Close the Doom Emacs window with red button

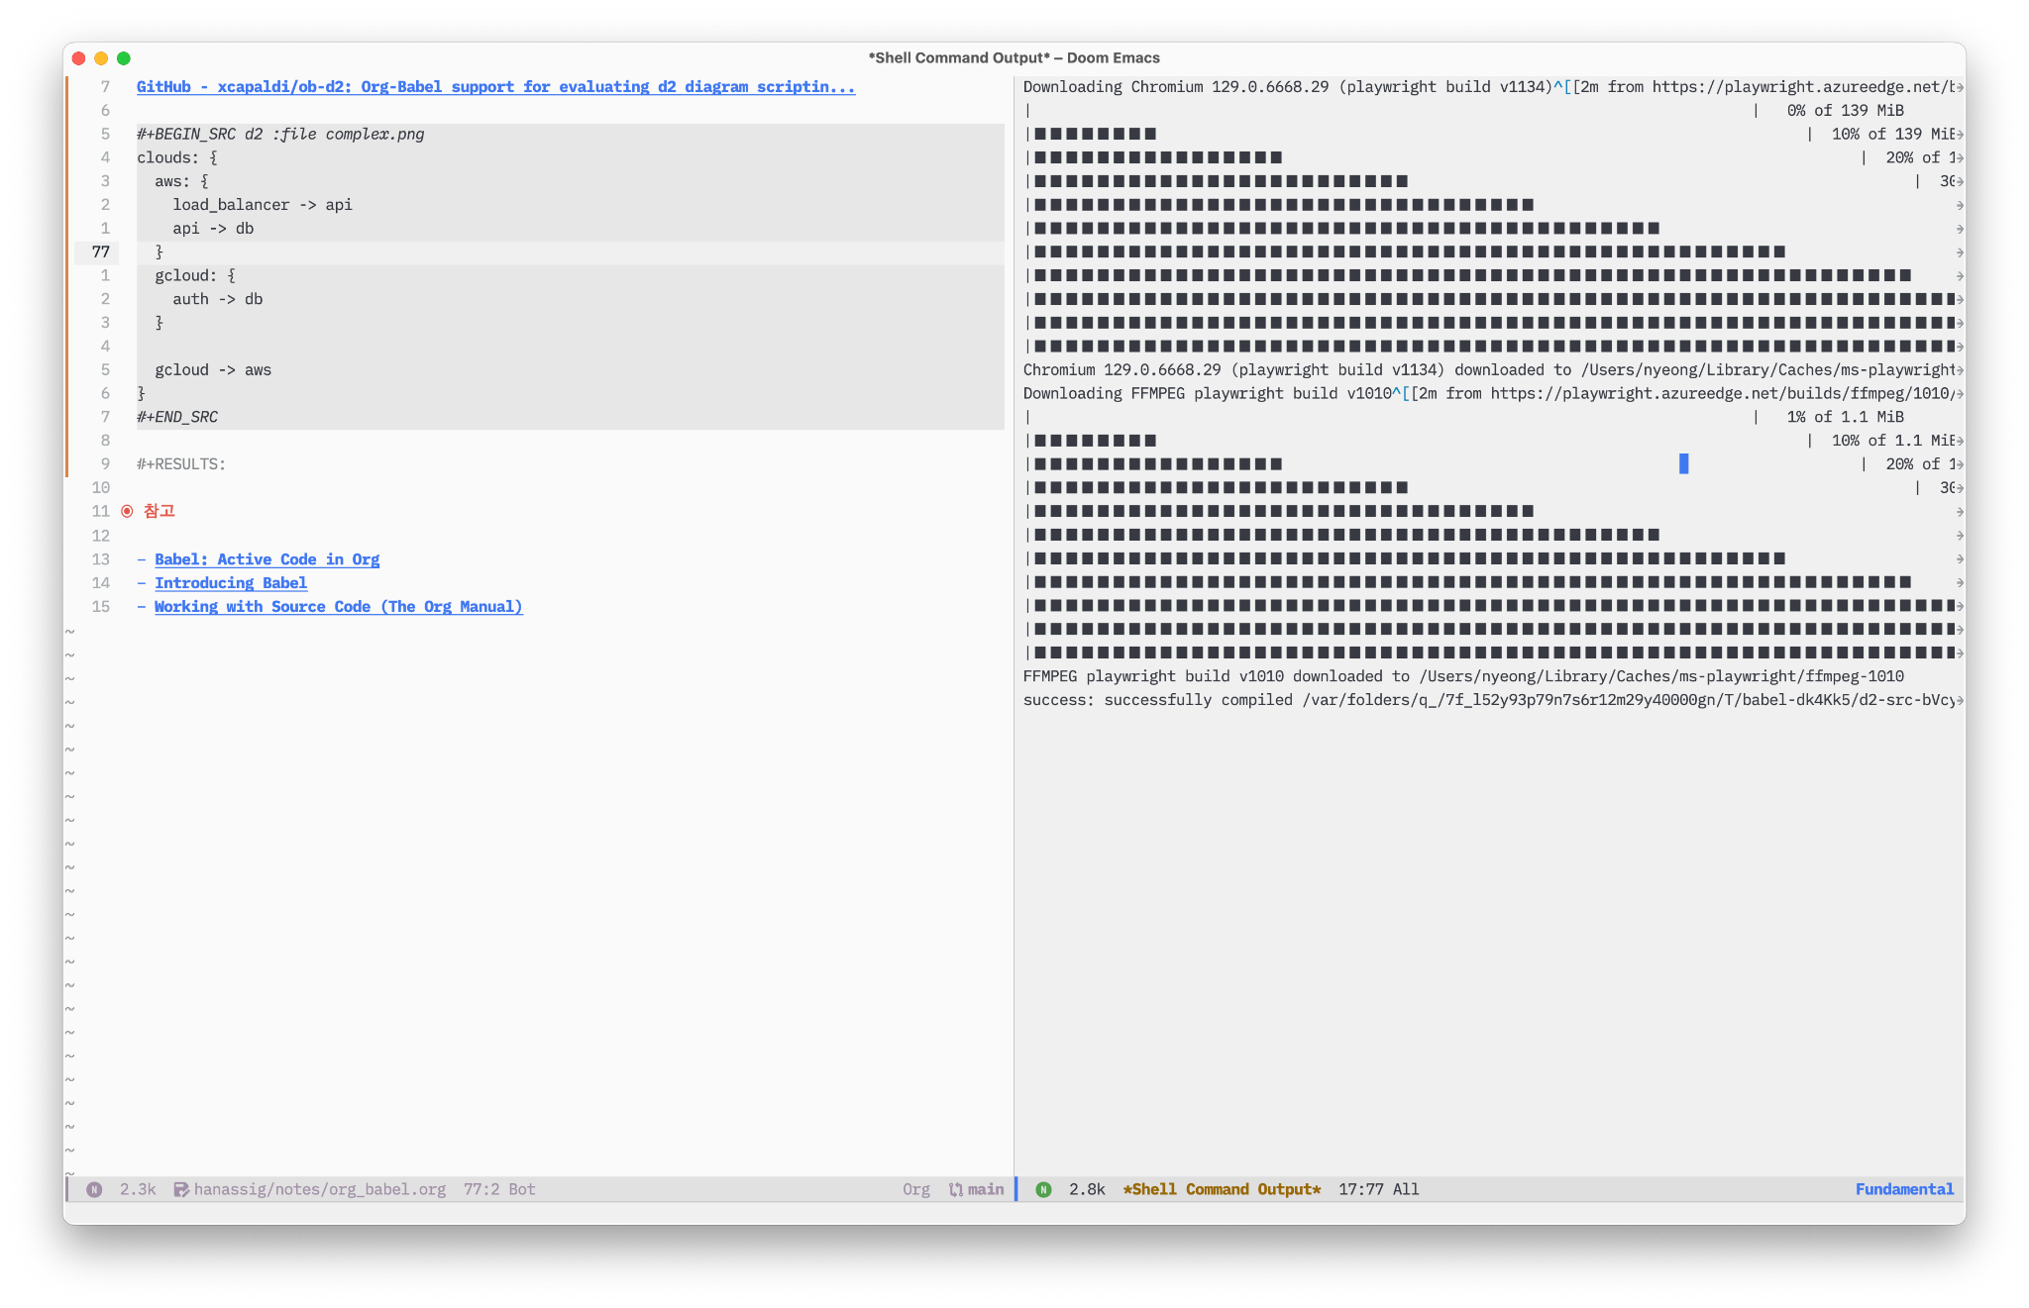click(x=79, y=58)
